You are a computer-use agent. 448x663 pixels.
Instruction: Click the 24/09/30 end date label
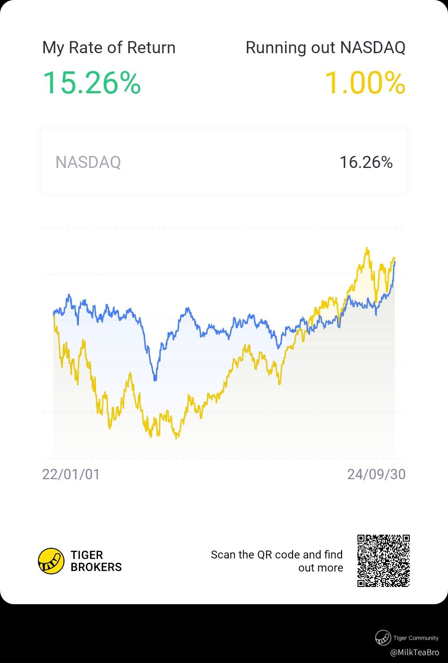(376, 474)
